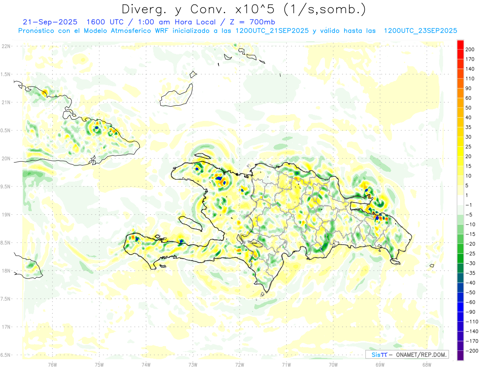Click the dark purple swatch below -200
This screenshot has width=479, height=370.
460,356
